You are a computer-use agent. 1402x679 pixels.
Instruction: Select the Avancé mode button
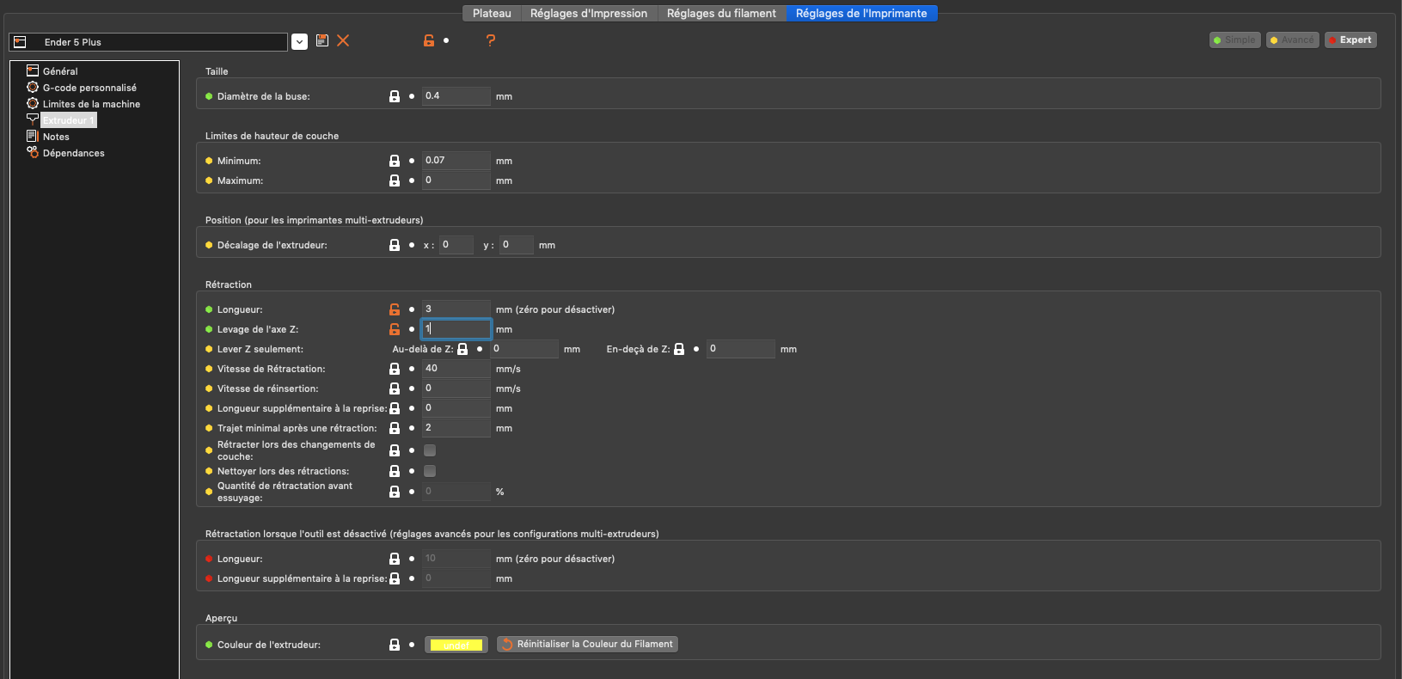tap(1292, 40)
